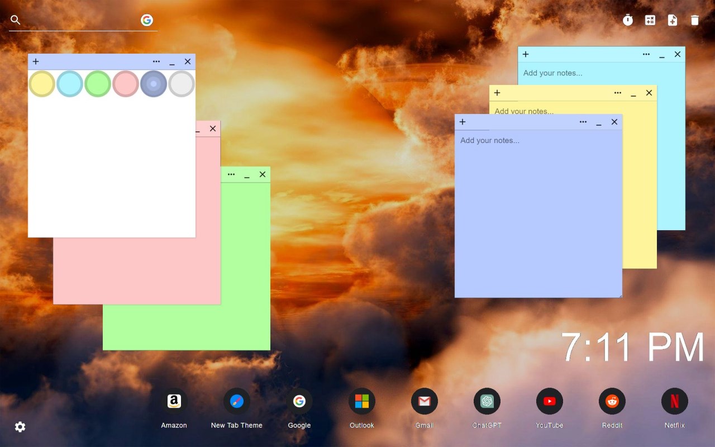Pick the selected purple color swatch
The height and width of the screenshot is (447, 715).
pos(154,84)
